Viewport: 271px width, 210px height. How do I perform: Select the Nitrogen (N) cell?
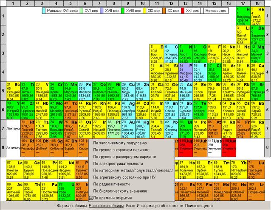point(186,53)
